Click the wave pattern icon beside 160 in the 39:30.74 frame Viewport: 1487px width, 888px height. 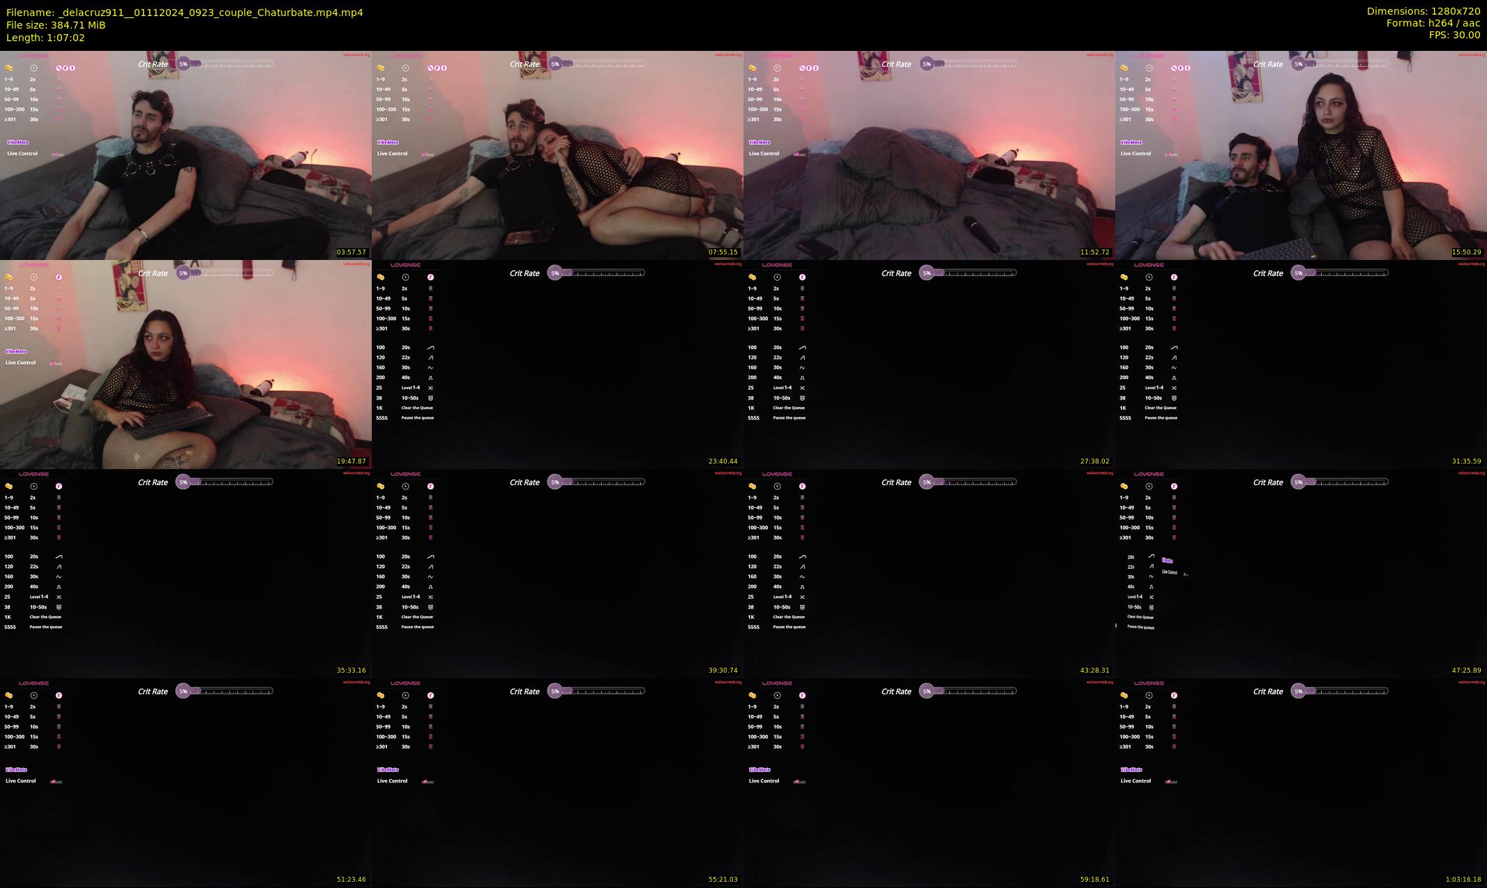[430, 576]
